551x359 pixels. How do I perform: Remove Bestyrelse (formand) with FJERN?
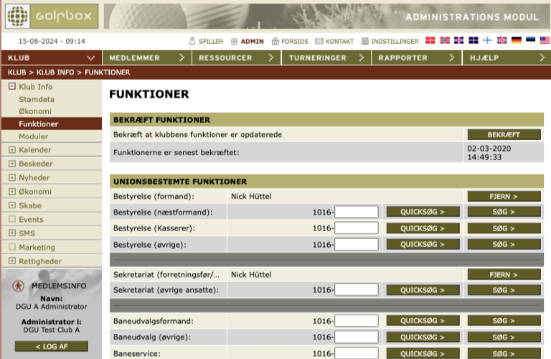tap(504, 196)
